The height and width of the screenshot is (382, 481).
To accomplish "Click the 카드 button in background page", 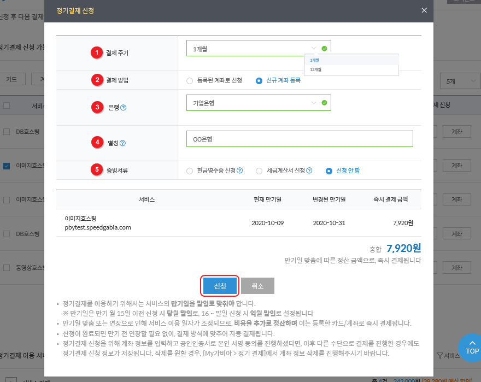I will click(11, 79).
